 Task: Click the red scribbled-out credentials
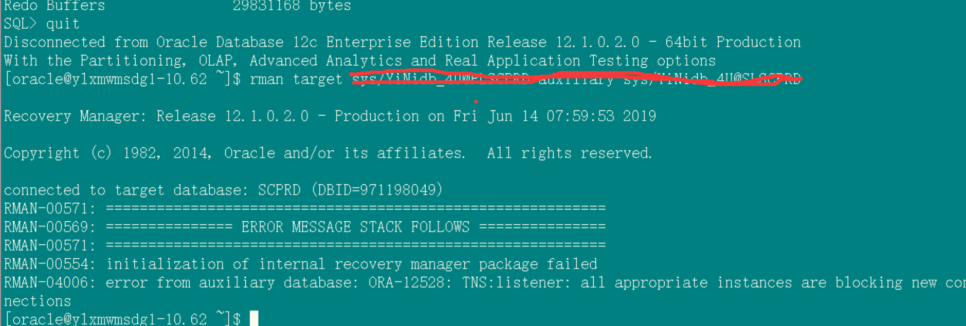tap(576, 79)
